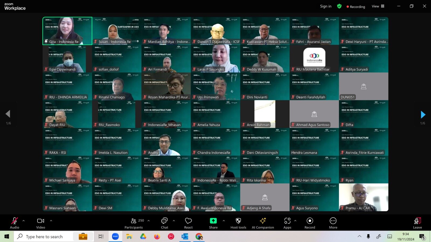Open Google Drive from taskbar
This screenshot has width=431, height=242.
(x=143, y=236)
